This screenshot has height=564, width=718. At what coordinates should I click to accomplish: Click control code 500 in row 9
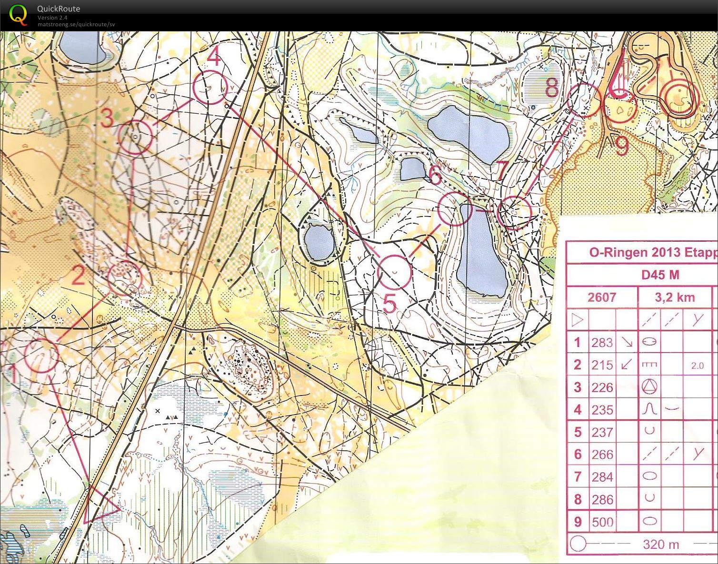coord(602,522)
